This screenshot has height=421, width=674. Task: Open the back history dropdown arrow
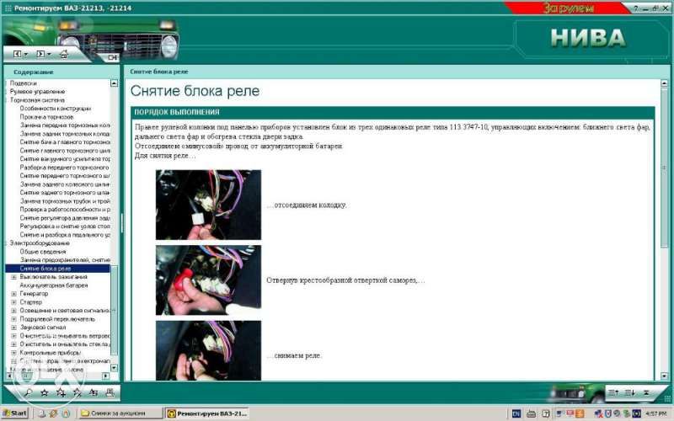coord(26,55)
